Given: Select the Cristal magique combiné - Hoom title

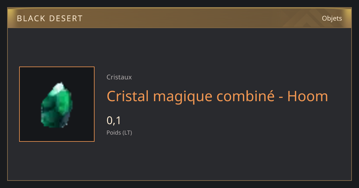Looking at the screenshot, I should 217,96.
